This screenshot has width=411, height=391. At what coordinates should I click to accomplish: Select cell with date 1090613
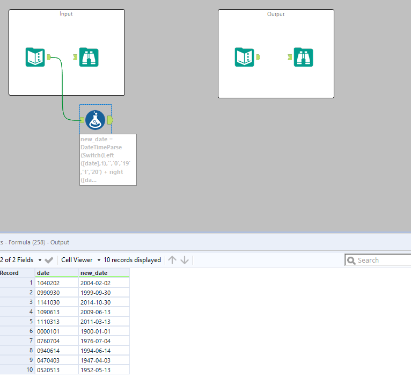click(x=57, y=312)
